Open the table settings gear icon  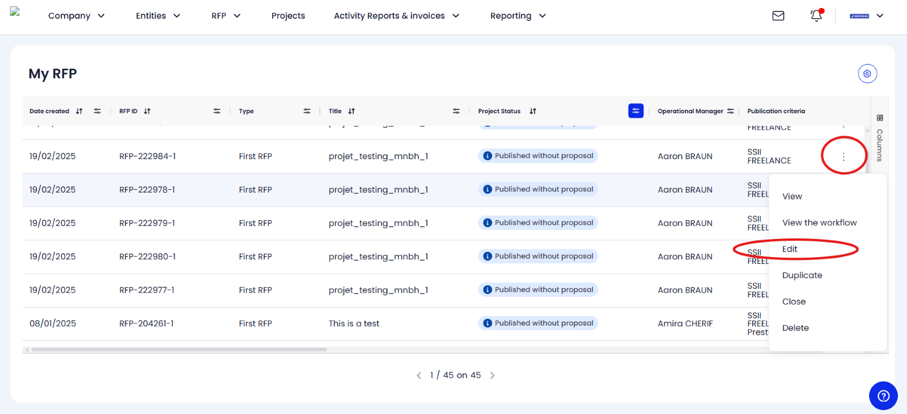pyautogui.click(x=867, y=74)
